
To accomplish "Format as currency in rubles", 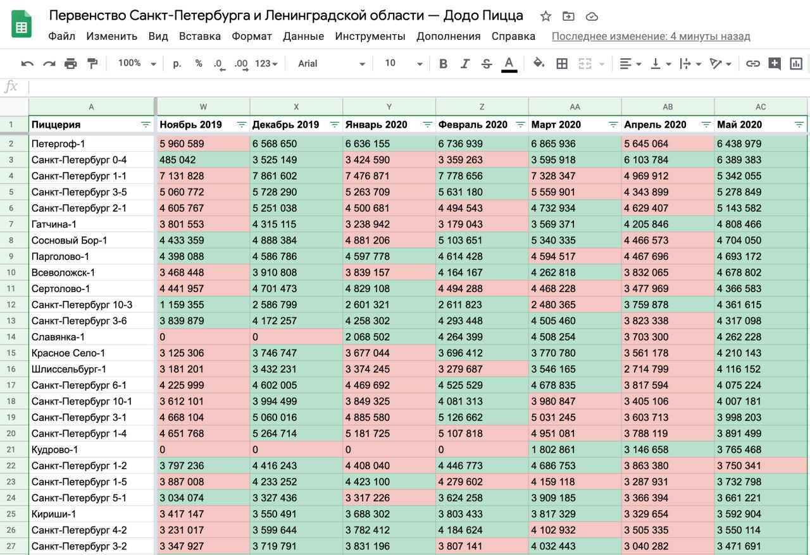I will [x=177, y=63].
